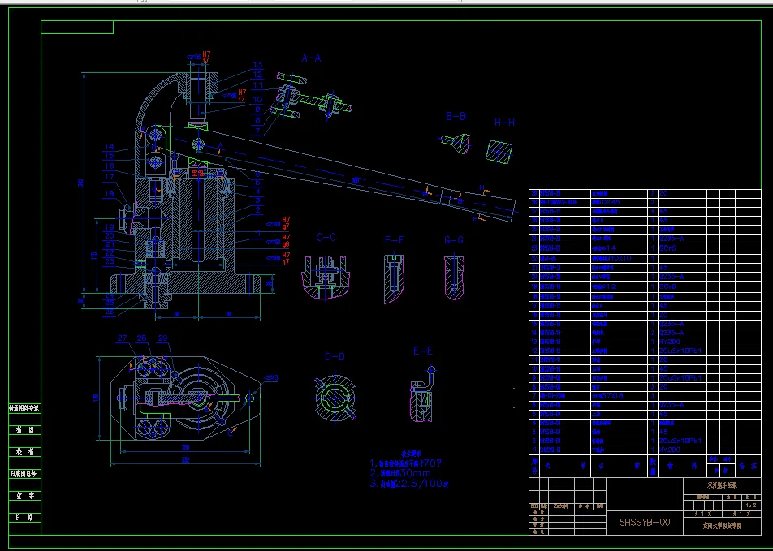Select part balloon number 17
Viewport: 773px width, 551px height.
[109, 176]
